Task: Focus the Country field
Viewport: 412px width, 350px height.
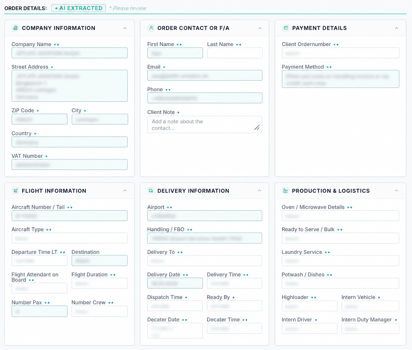Action: pyautogui.click(x=70, y=142)
